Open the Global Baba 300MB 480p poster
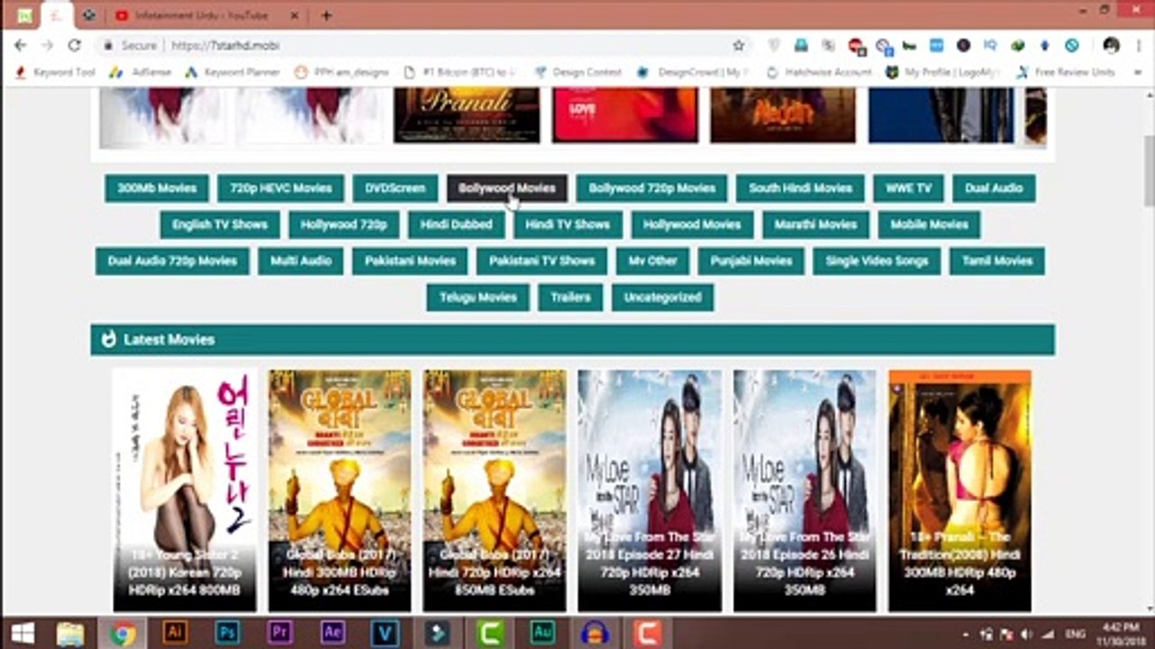 click(339, 490)
